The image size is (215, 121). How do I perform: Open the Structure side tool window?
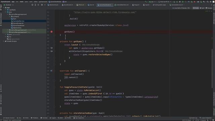[1, 88]
